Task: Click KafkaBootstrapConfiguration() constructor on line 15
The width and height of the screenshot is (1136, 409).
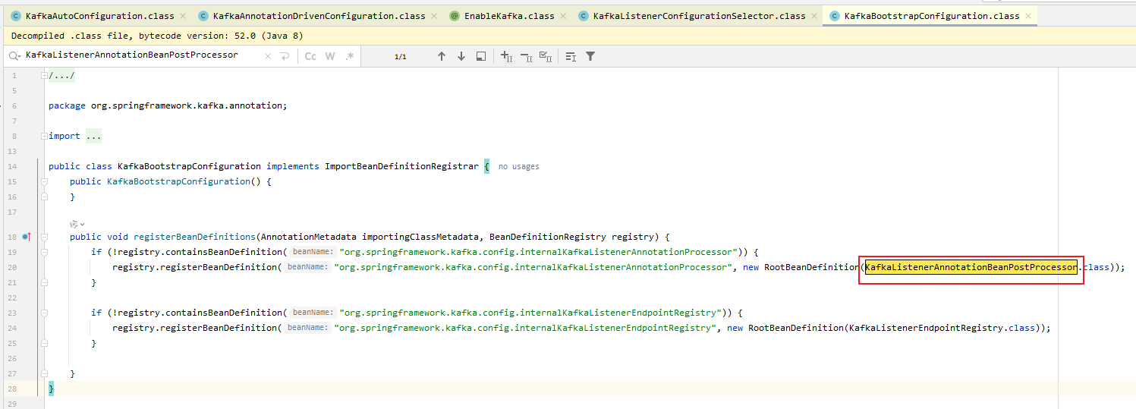Action: click(x=184, y=181)
